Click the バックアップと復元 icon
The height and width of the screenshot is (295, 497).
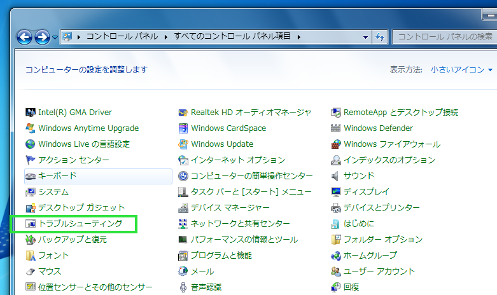coord(31,239)
